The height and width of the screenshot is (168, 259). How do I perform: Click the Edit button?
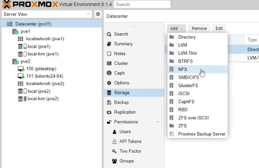coord(219,29)
